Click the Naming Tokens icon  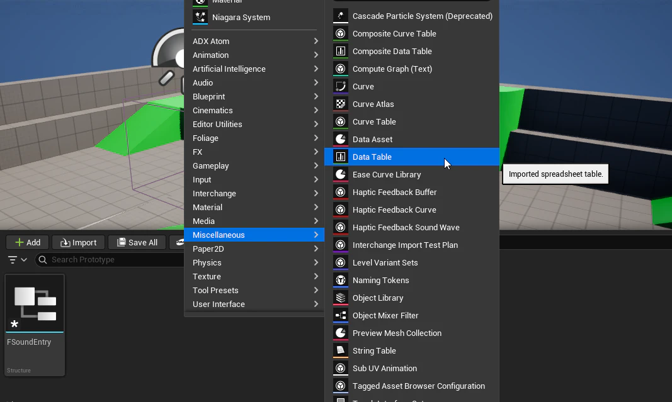[340, 280]
